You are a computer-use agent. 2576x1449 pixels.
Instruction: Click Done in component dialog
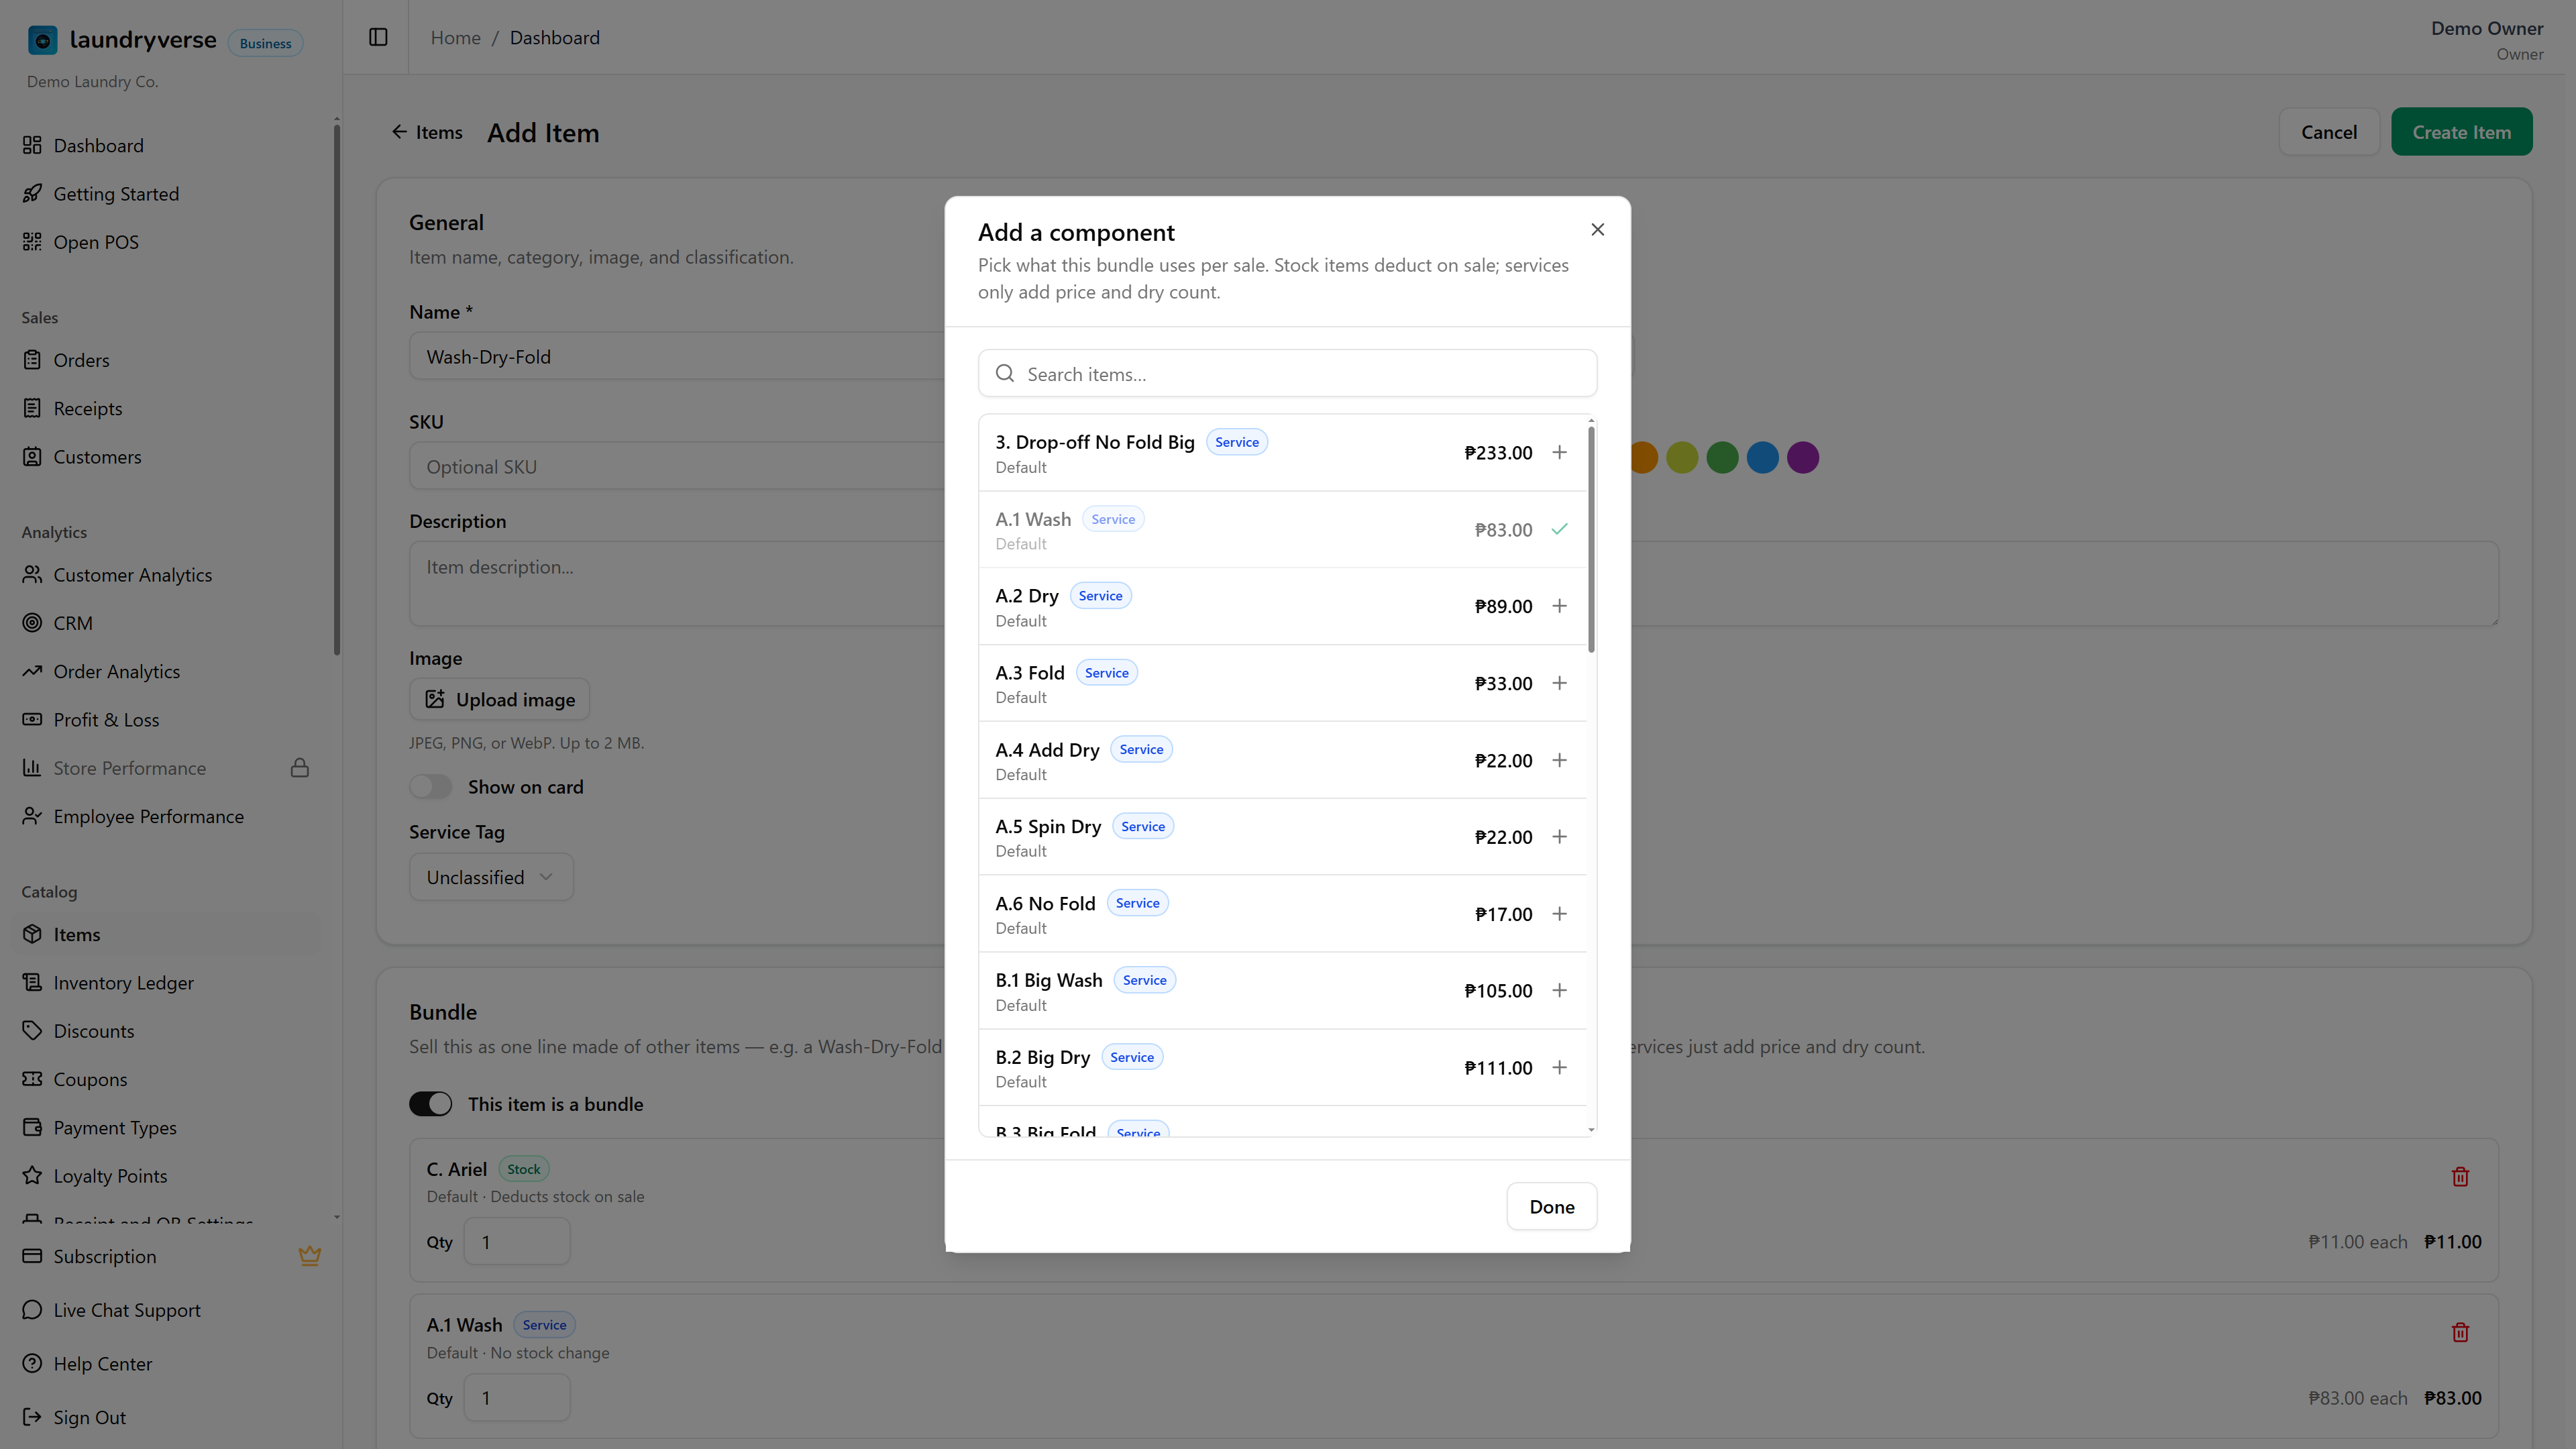(x=1551, y=1207)
